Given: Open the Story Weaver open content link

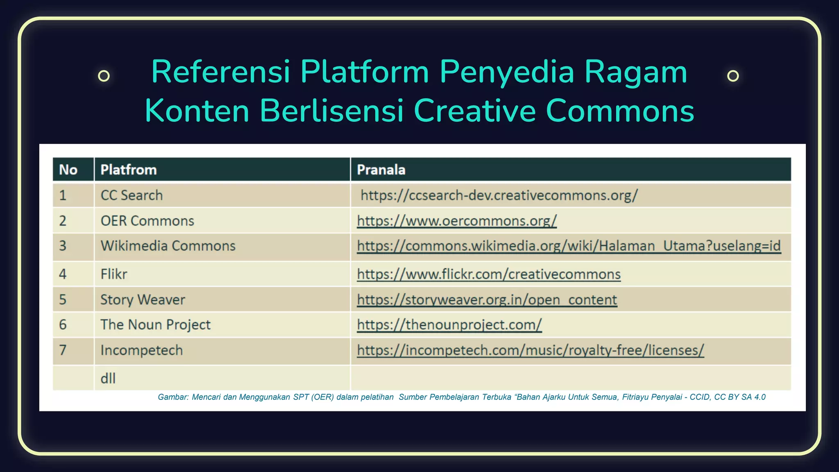Looking at the screenshot, I should [487, 300].
